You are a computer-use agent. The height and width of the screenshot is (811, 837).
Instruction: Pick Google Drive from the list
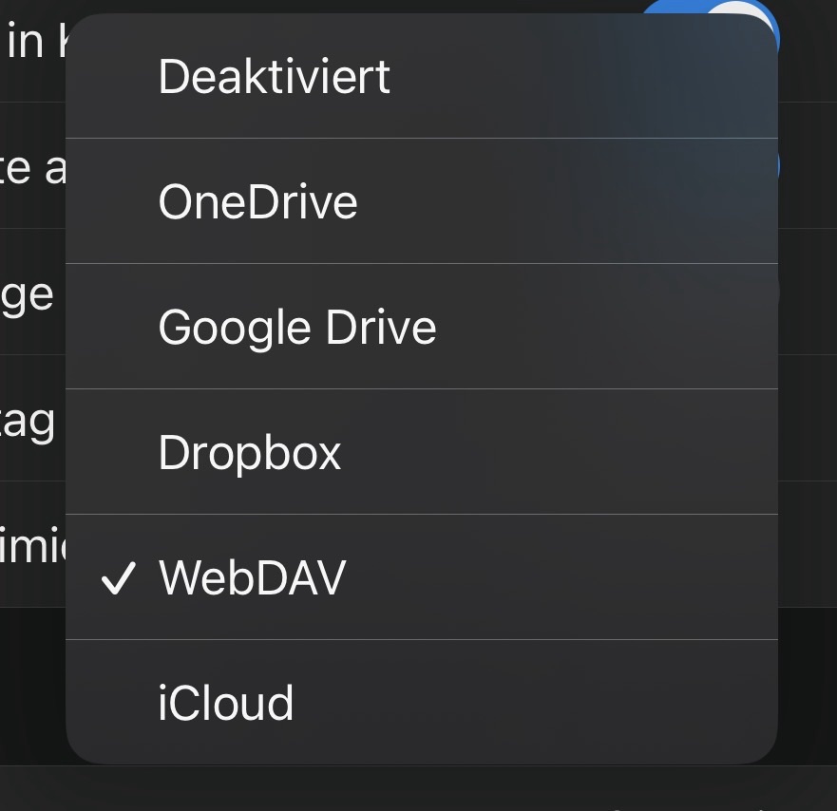[296, 327]
